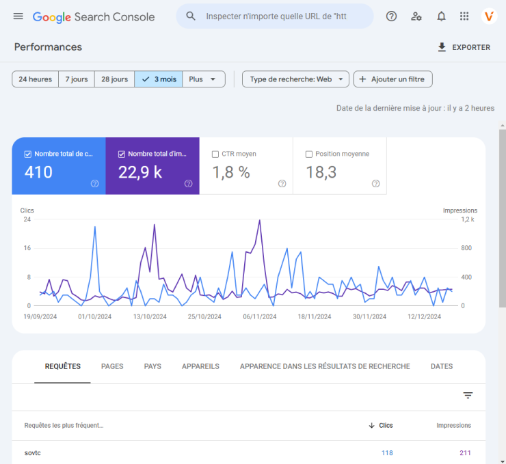Show help for CTR moyen card

coord(282,183)
